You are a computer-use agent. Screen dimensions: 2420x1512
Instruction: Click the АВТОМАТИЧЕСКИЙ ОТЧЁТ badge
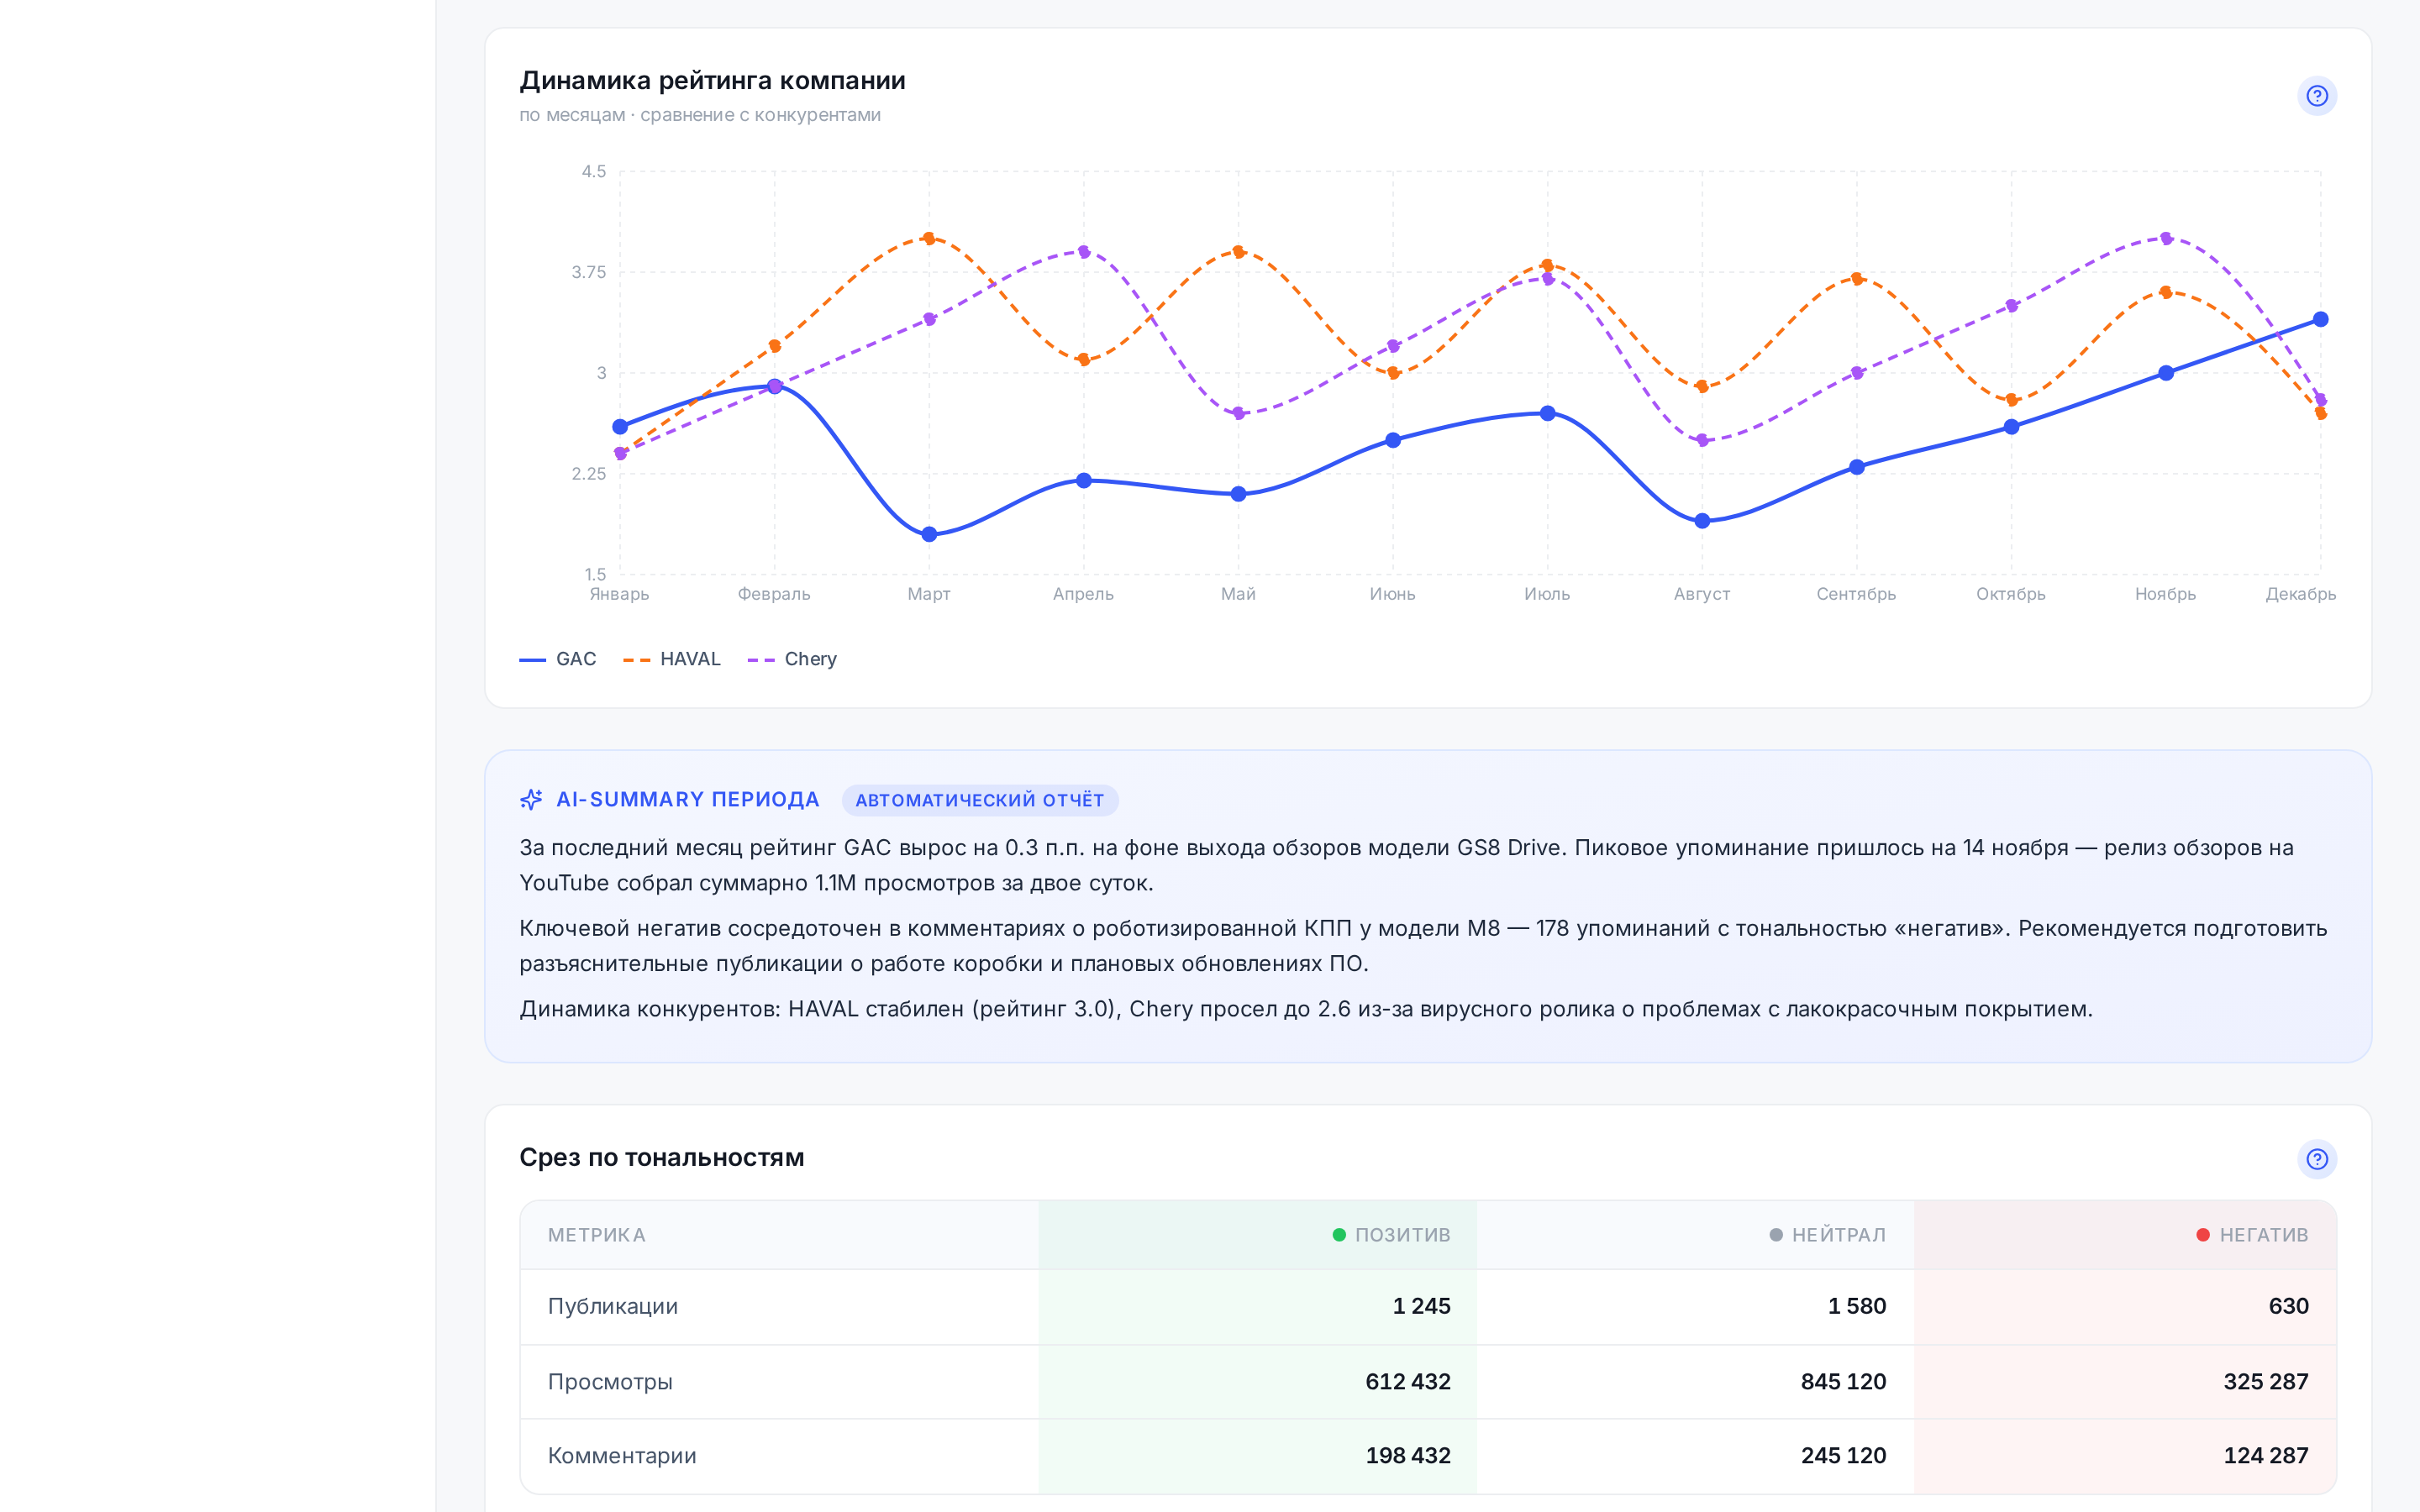pyautogui.click(x=979, y=800)
